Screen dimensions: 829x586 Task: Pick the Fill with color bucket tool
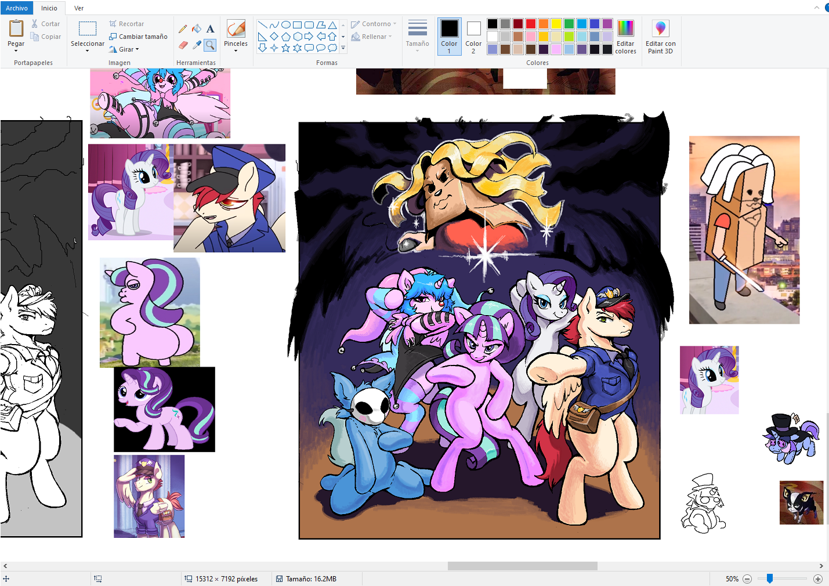tap(197, 29)
